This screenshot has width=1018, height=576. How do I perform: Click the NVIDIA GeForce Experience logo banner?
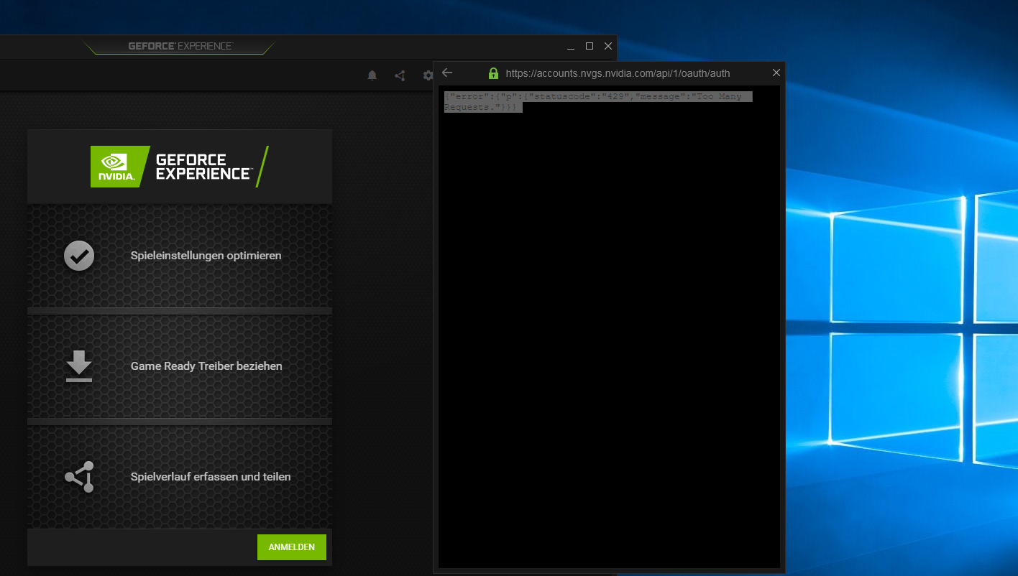point(180,167)
